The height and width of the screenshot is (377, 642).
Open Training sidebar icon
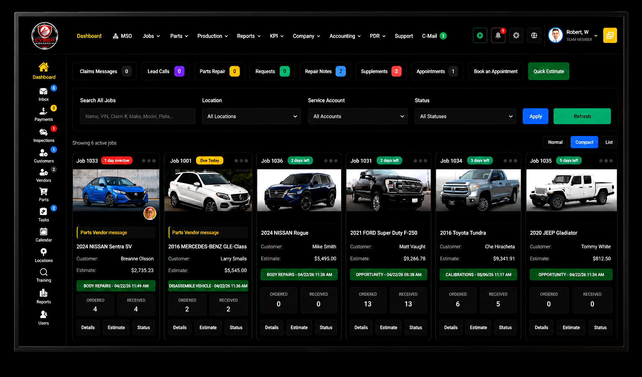pyautogui.click(x=43, y=272)
